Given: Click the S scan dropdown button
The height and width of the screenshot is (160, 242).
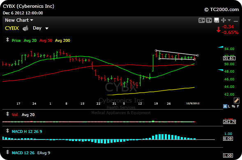Looking at the screenshot, I should point(202,21).
